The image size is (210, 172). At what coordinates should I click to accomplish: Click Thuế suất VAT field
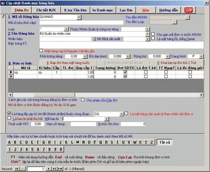click(37, 124)
